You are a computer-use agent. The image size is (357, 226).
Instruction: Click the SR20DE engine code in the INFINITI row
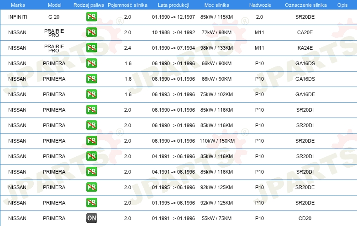click(x=305, y=17)
